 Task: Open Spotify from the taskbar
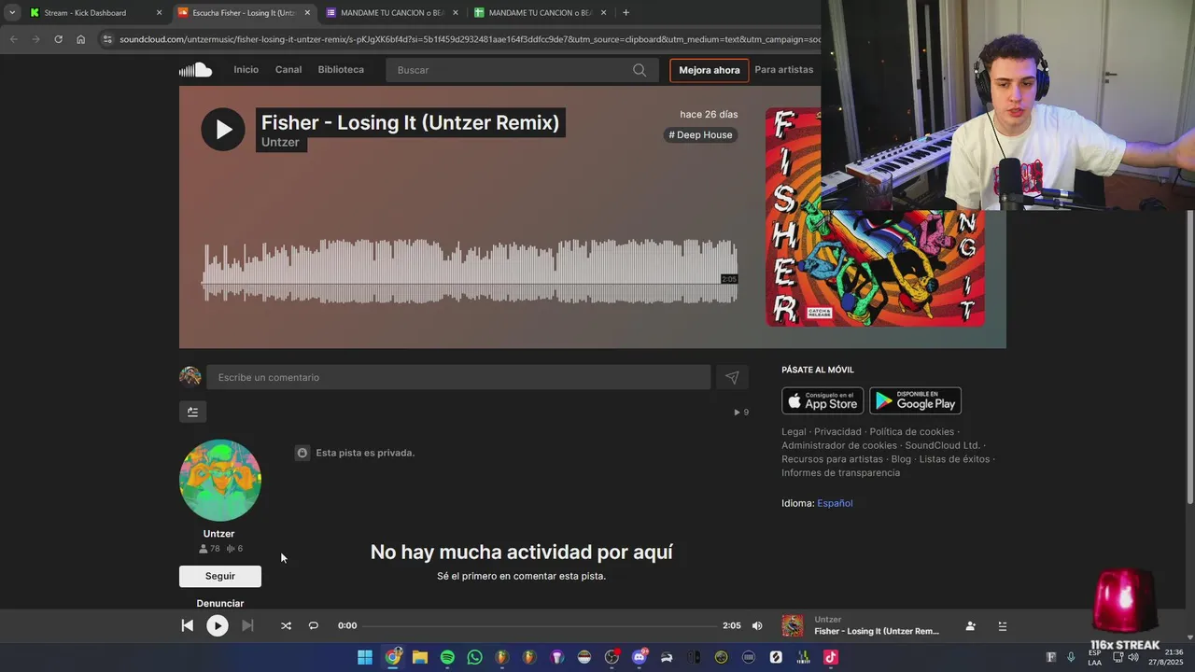tap(447, 657)
